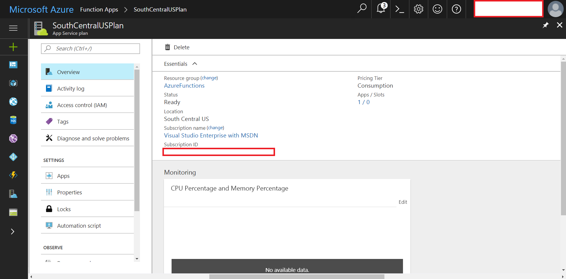Open the Storage accounts sidebar icon
This screenshot has width=566, height=279.
coord(13,212)
